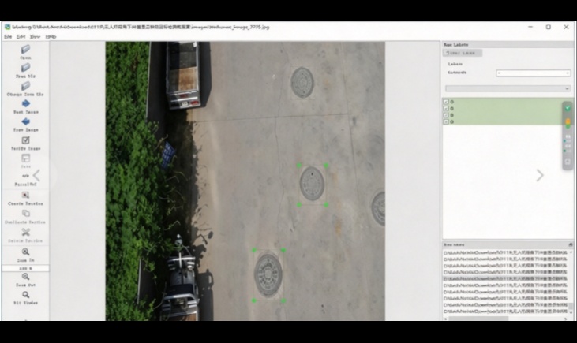Click the Open Dir folder icon
Screen dimensions: 577x343
[25, 67]
